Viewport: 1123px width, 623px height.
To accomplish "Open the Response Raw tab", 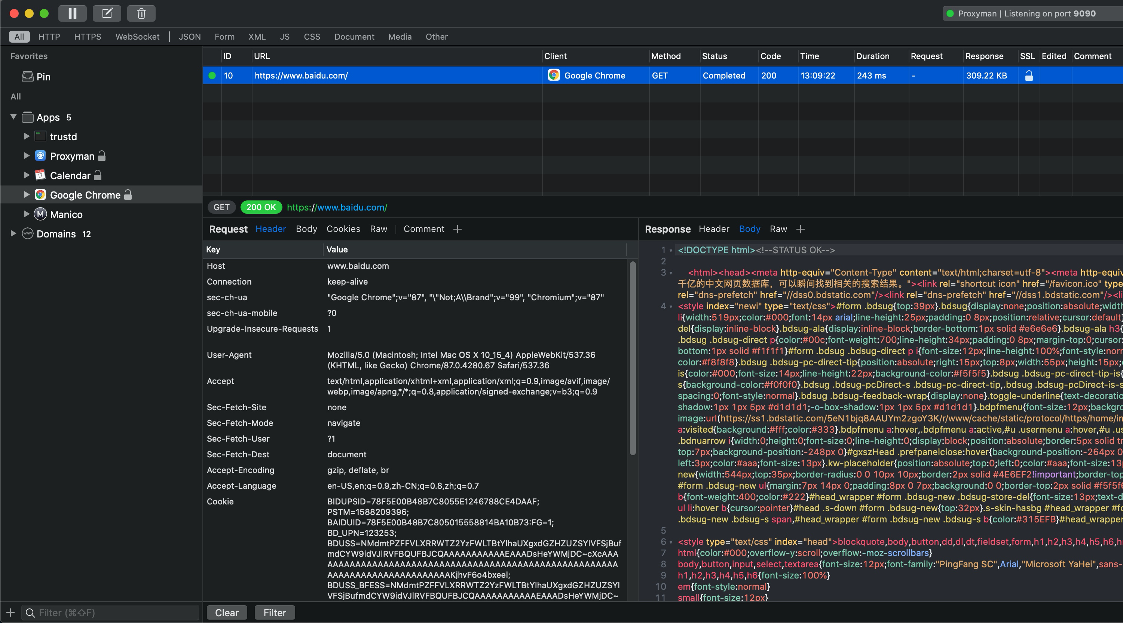I will pos(778,229).
